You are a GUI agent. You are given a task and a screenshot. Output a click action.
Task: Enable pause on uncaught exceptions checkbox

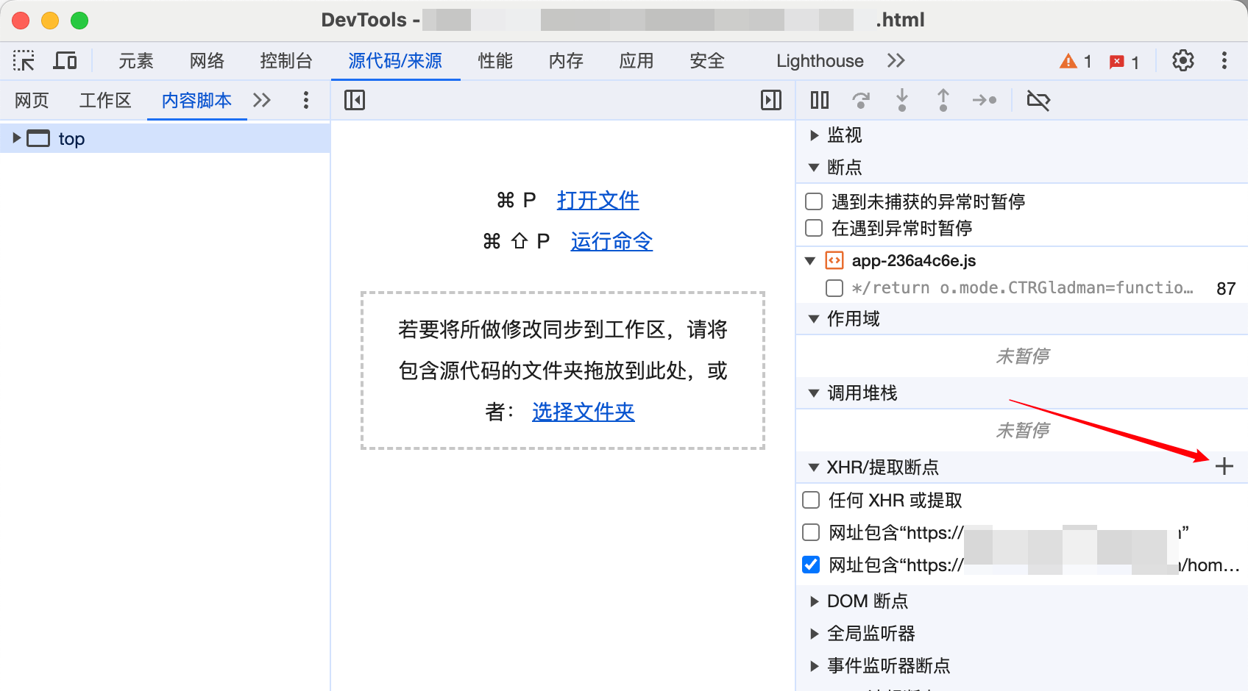tap(814, 201)
